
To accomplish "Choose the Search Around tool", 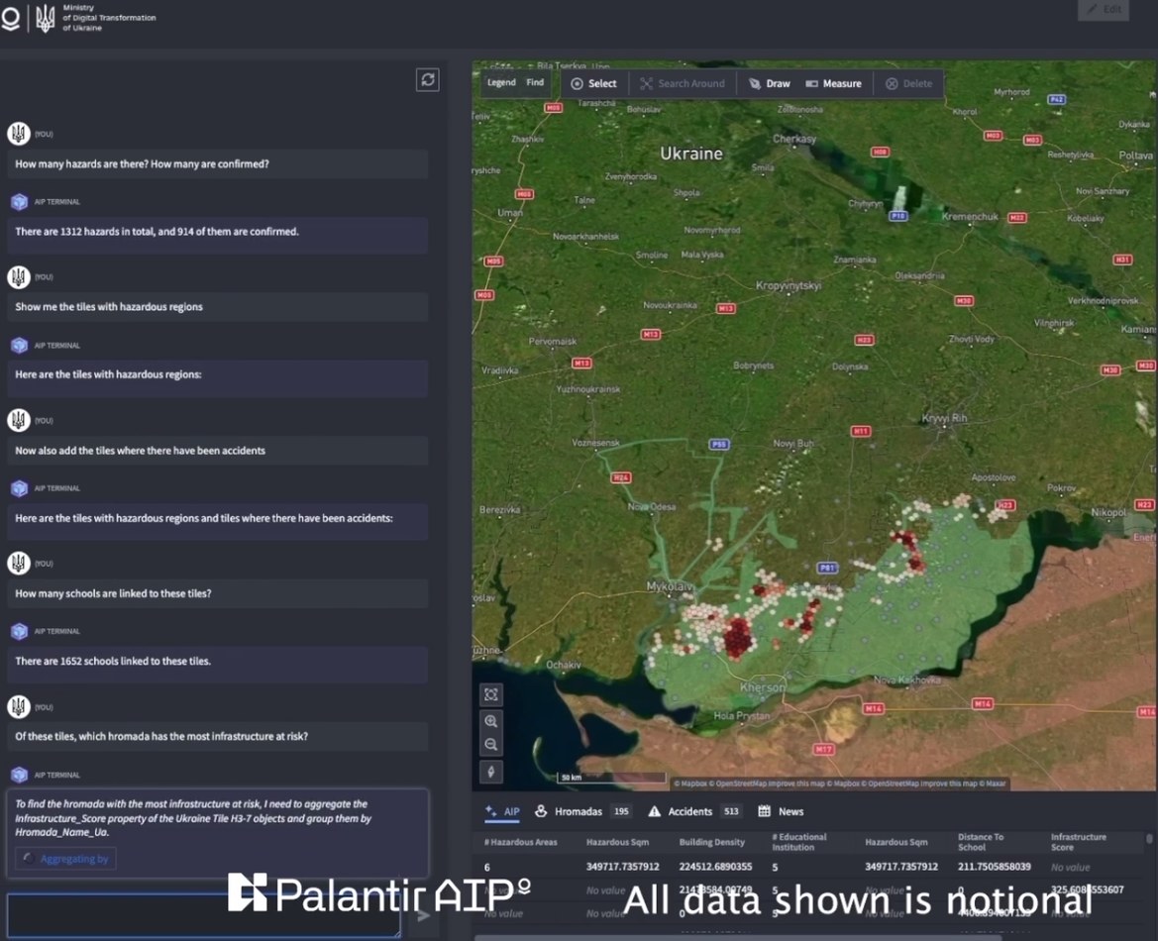I will coord(683,83).
